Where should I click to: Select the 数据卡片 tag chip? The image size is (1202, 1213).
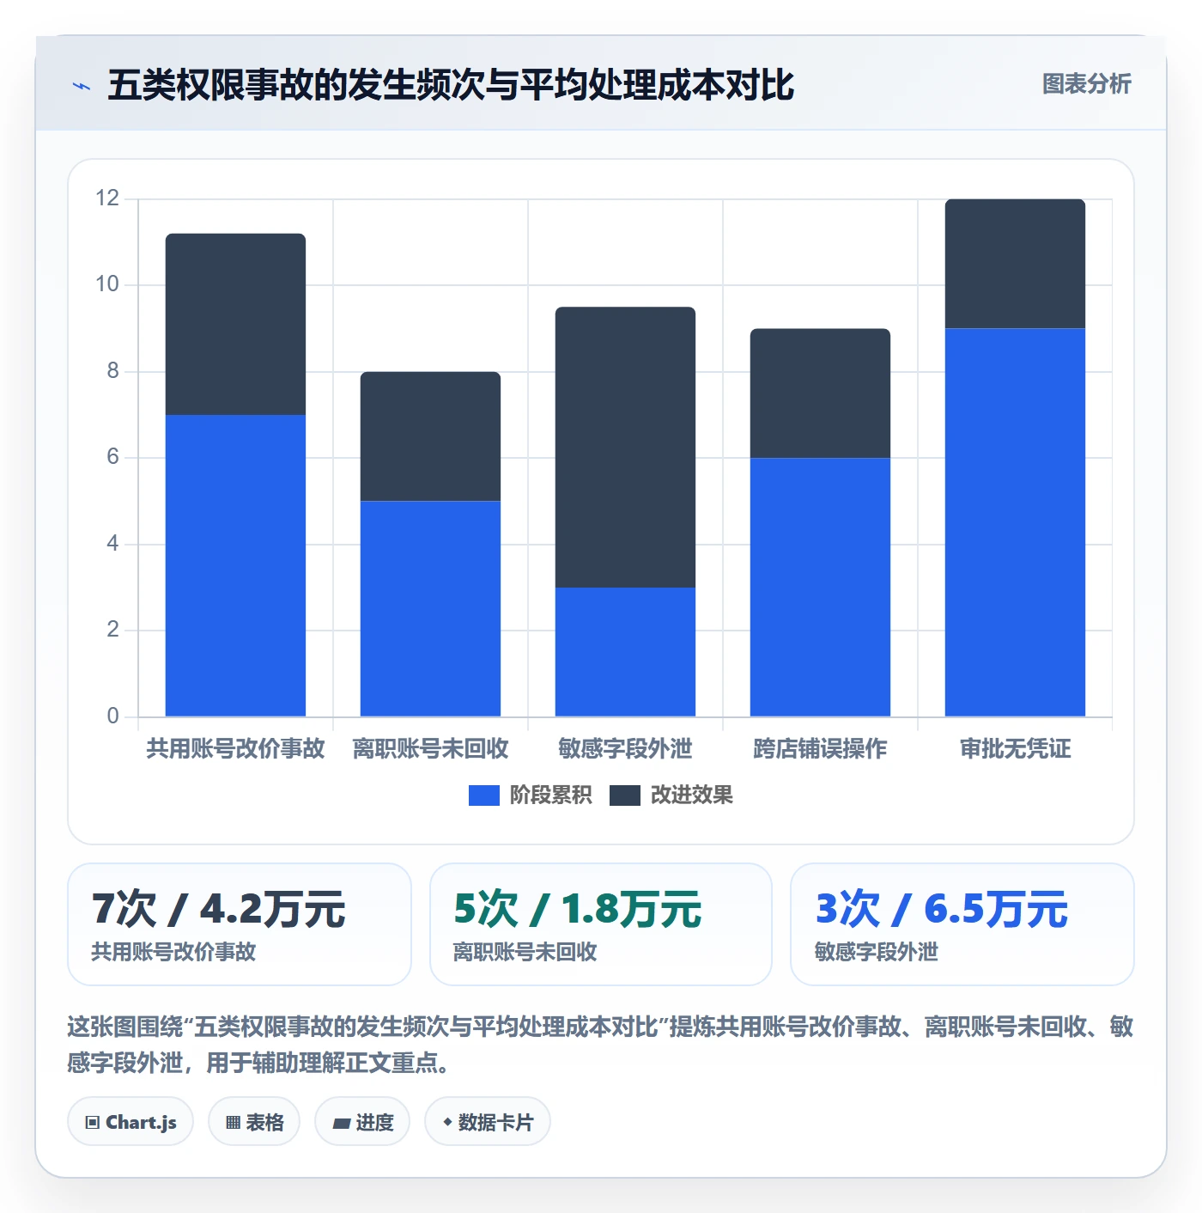coord(488,1122)
